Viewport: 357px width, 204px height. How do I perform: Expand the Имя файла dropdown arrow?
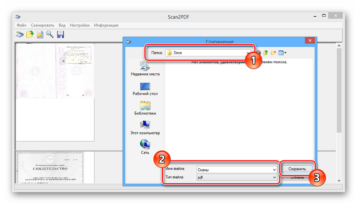click(x=274, y=170)
